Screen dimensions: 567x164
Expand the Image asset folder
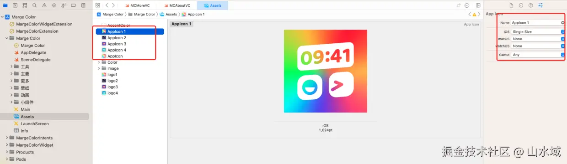[99, 68]
